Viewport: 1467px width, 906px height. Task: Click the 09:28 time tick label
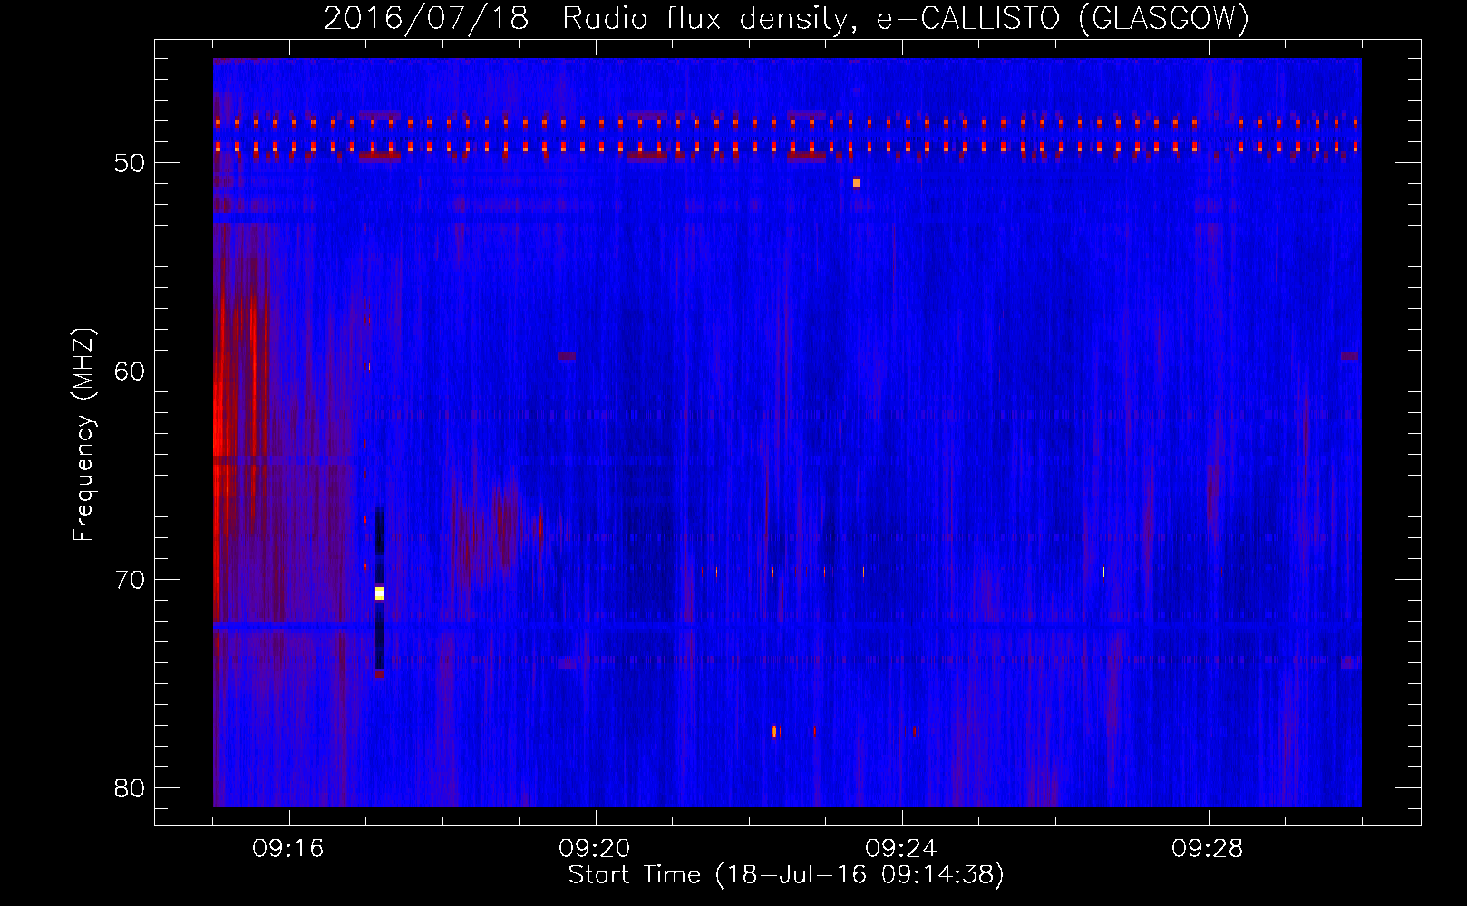pos(1208,849)
